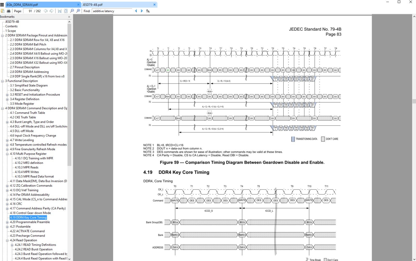
Task: Jump to the '1 Scope' bookmark
Action: 11,31
